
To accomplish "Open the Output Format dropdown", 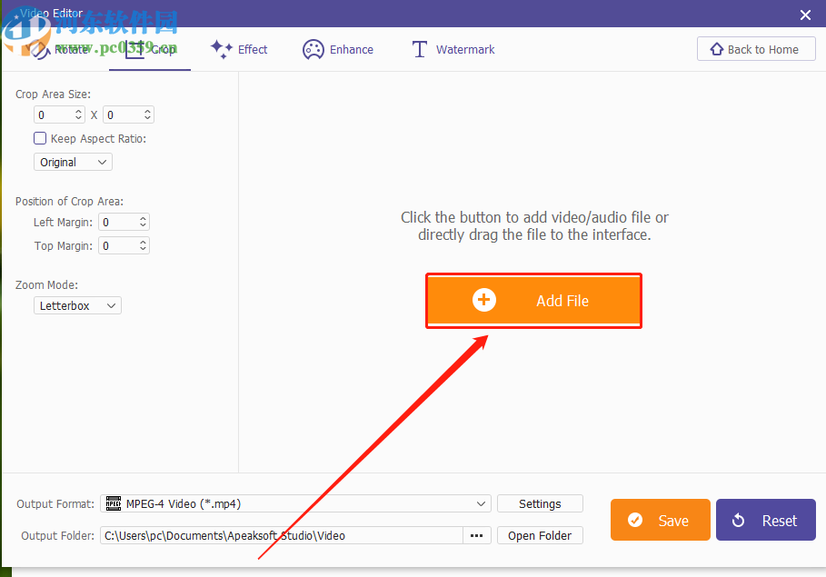I will (x=295, y=503).
